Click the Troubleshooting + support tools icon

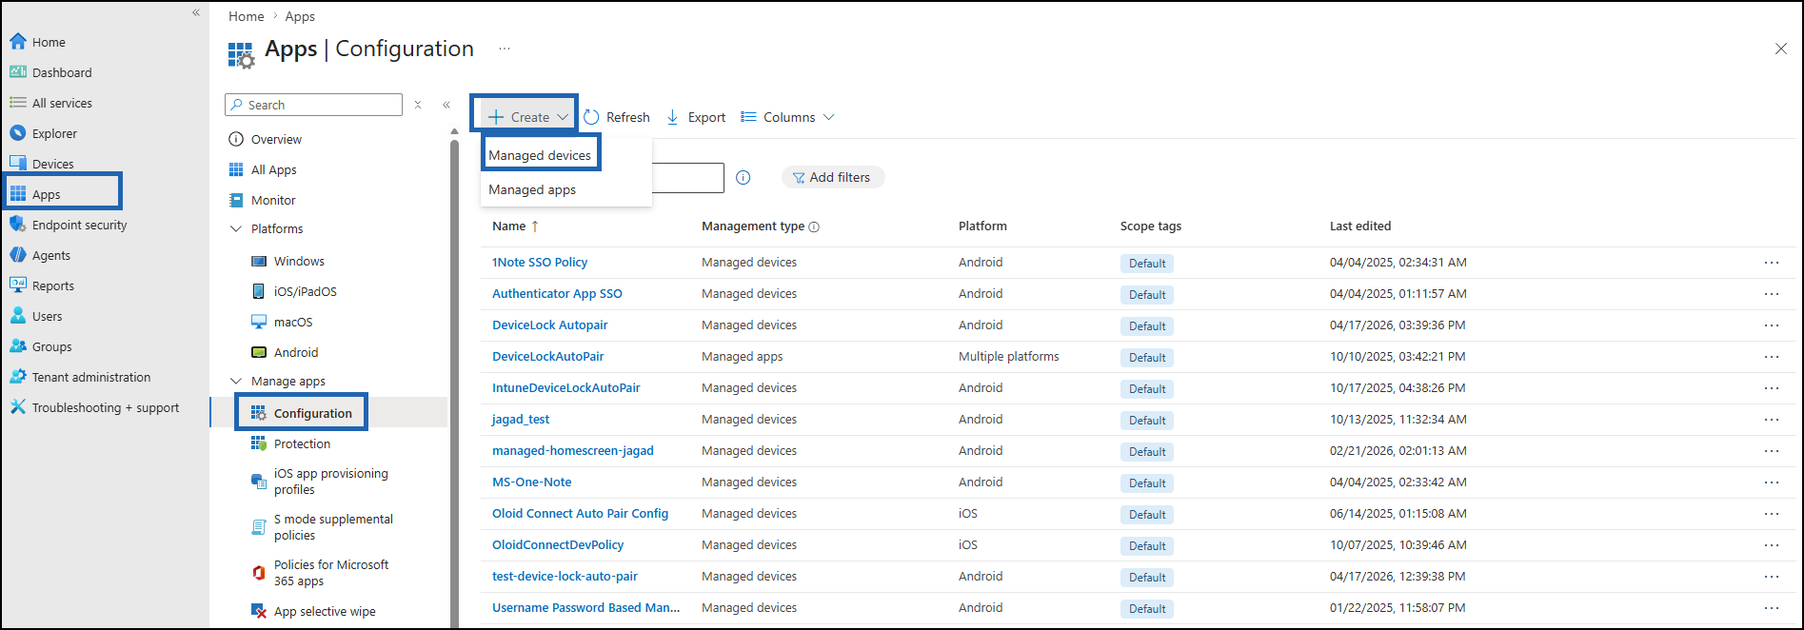tap(18, 407)
